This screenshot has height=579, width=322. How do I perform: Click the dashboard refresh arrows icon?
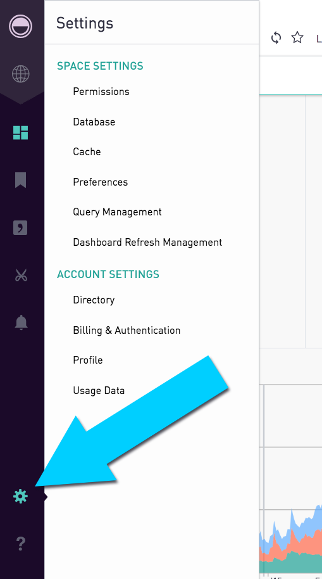(276, 37)
